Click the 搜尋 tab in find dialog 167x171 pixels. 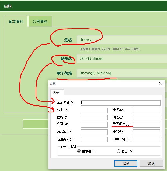click(56, 92)
